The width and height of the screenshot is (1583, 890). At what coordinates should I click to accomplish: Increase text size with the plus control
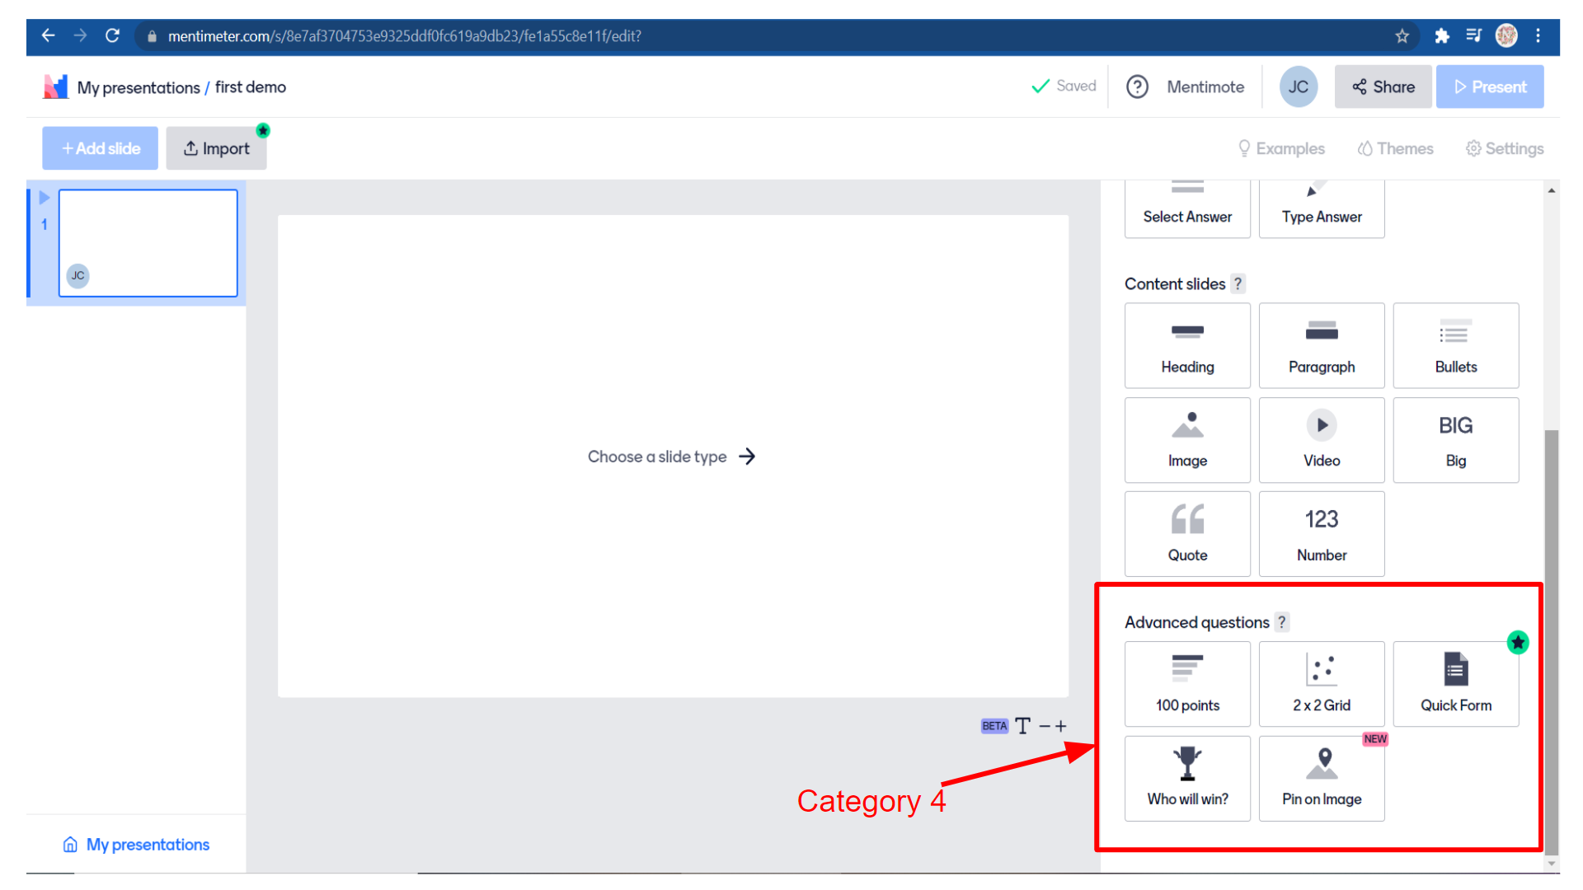(1061, 726)
